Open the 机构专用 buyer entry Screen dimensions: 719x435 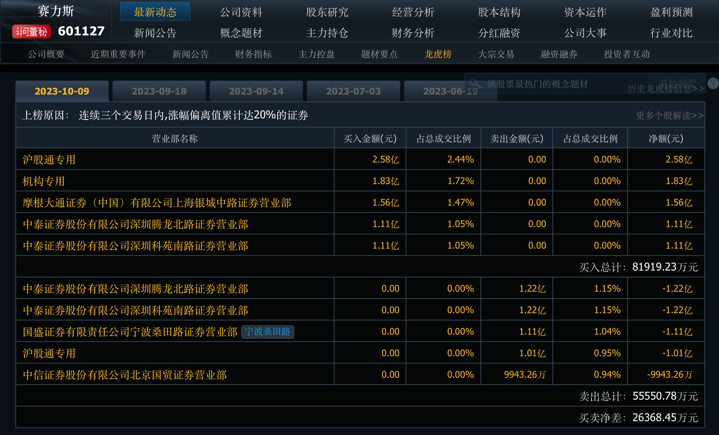44,181
